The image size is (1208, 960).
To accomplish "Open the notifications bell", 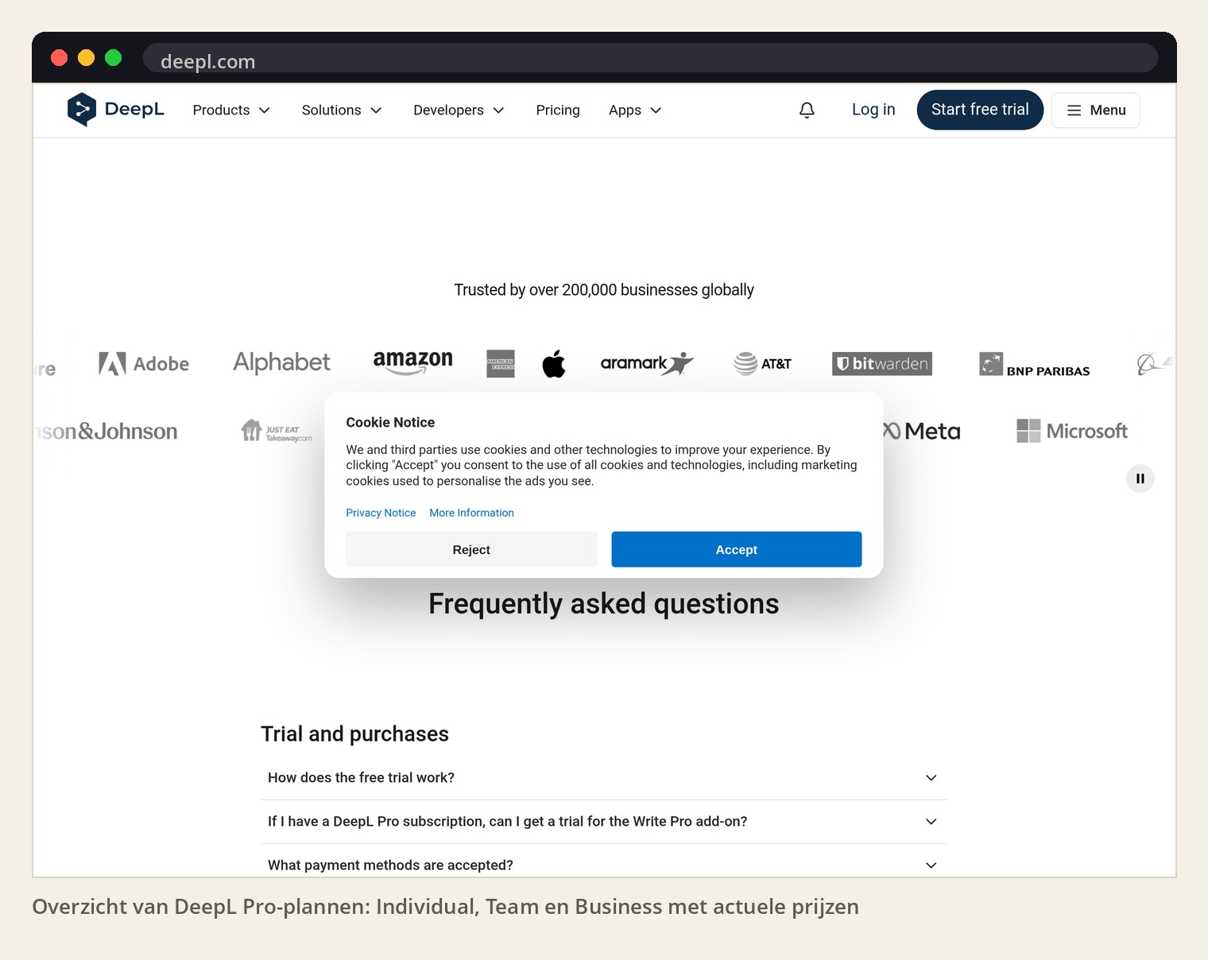I will [x=807, y=110].
